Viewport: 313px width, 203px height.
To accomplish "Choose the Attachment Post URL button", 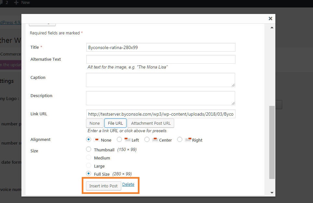I will point(151,123).
